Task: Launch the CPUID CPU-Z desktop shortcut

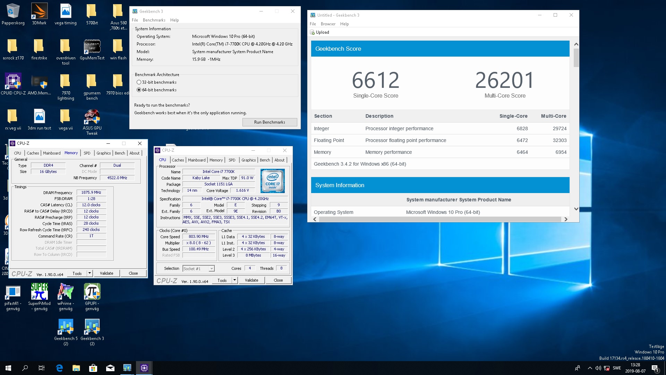Action: point(13,84)
